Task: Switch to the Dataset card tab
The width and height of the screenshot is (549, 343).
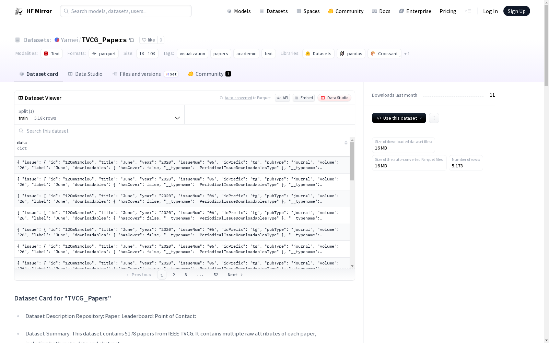Action: click(x=38, y=74)
